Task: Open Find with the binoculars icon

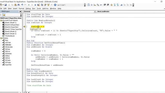Action: tap(19, 5)
